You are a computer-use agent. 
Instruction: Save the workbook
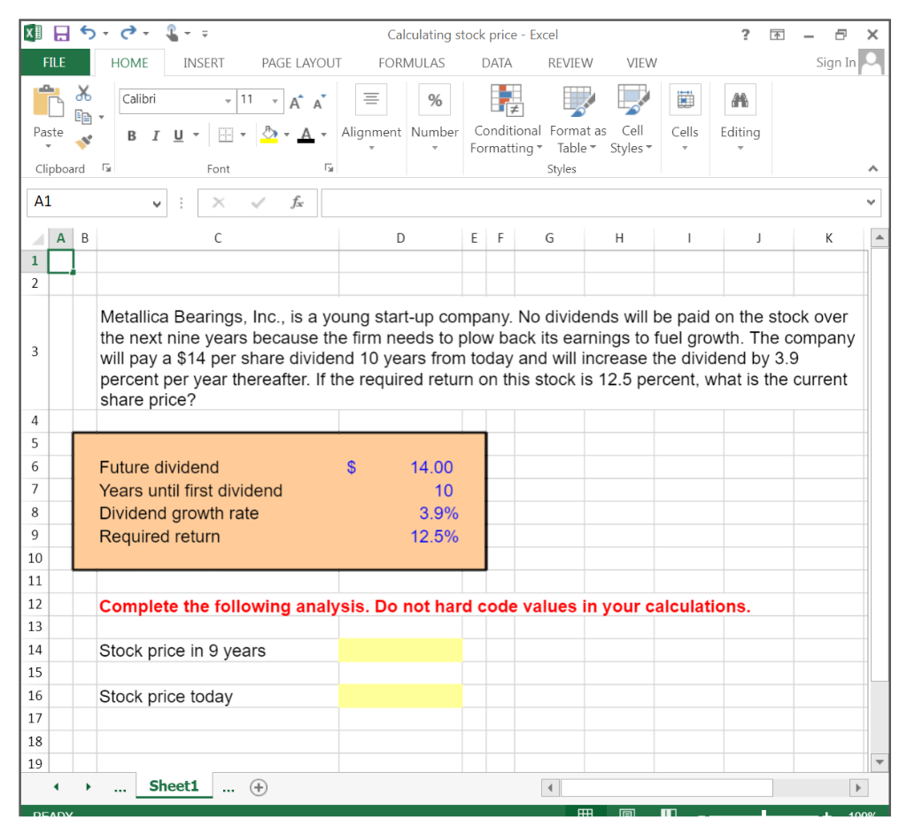click(60, 33)
